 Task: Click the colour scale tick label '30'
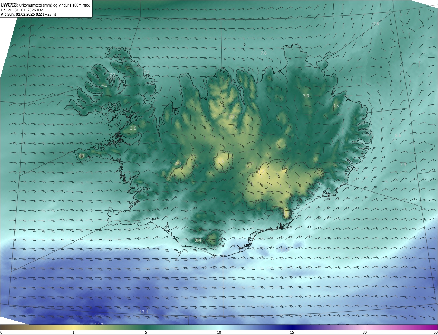(x=365, y=332)
